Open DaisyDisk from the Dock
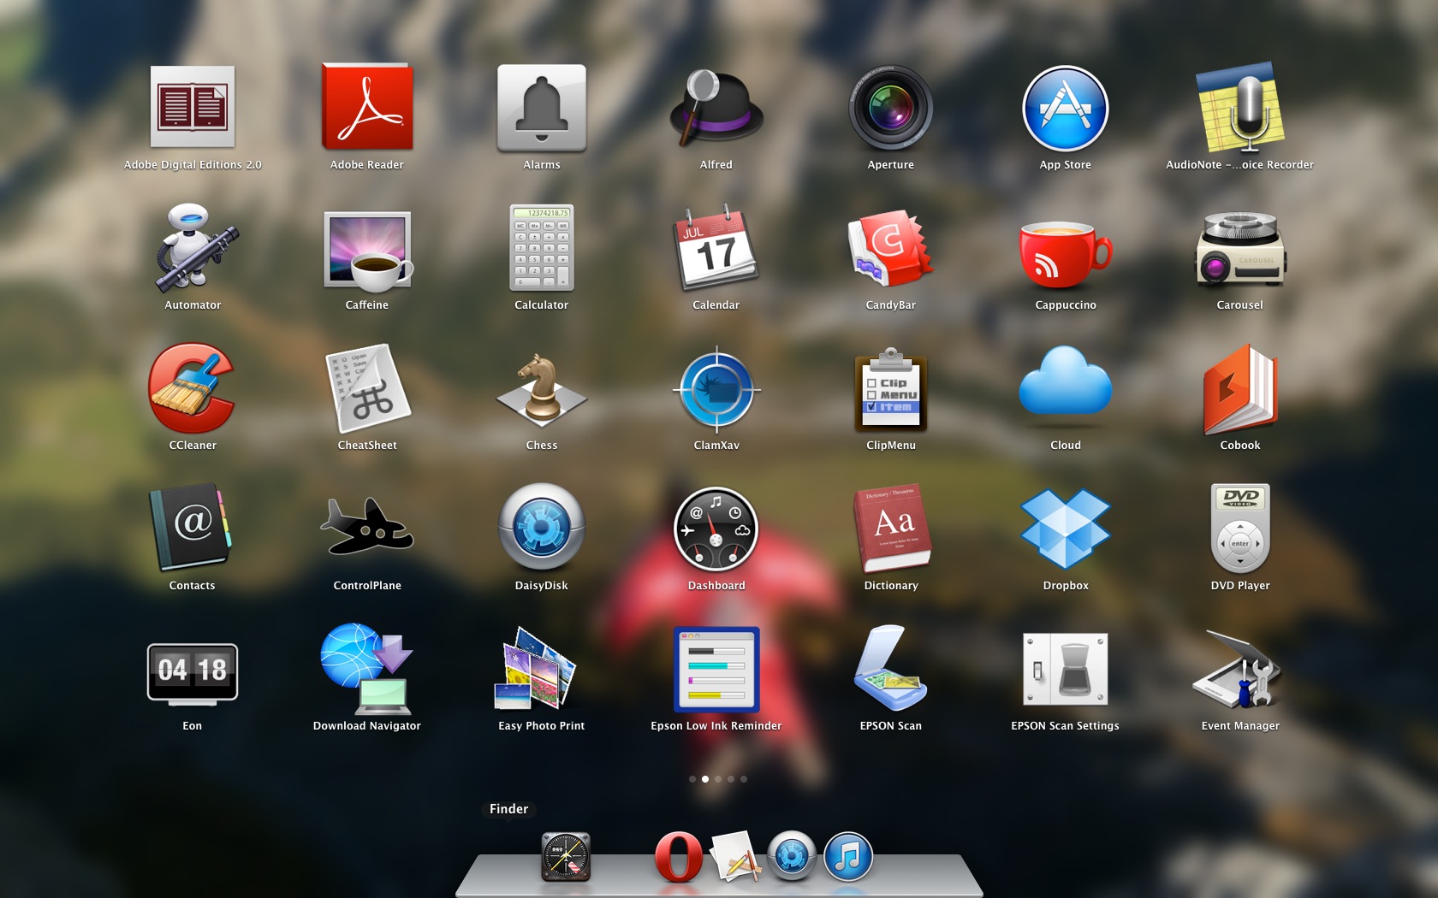The image size is (1438, 898). (792, 856)
